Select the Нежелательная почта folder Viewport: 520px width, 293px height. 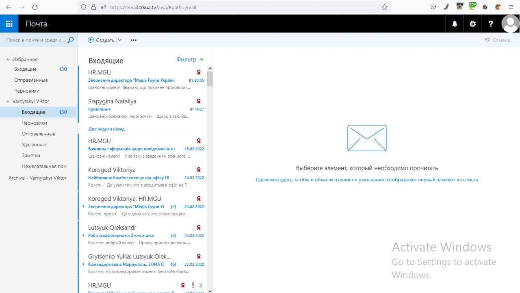tap(44, 166)
